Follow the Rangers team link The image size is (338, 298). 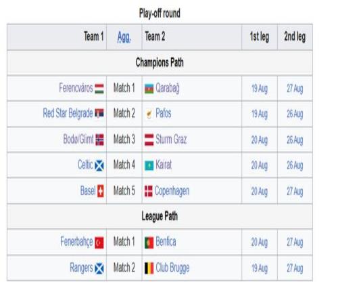click(81, 268)
